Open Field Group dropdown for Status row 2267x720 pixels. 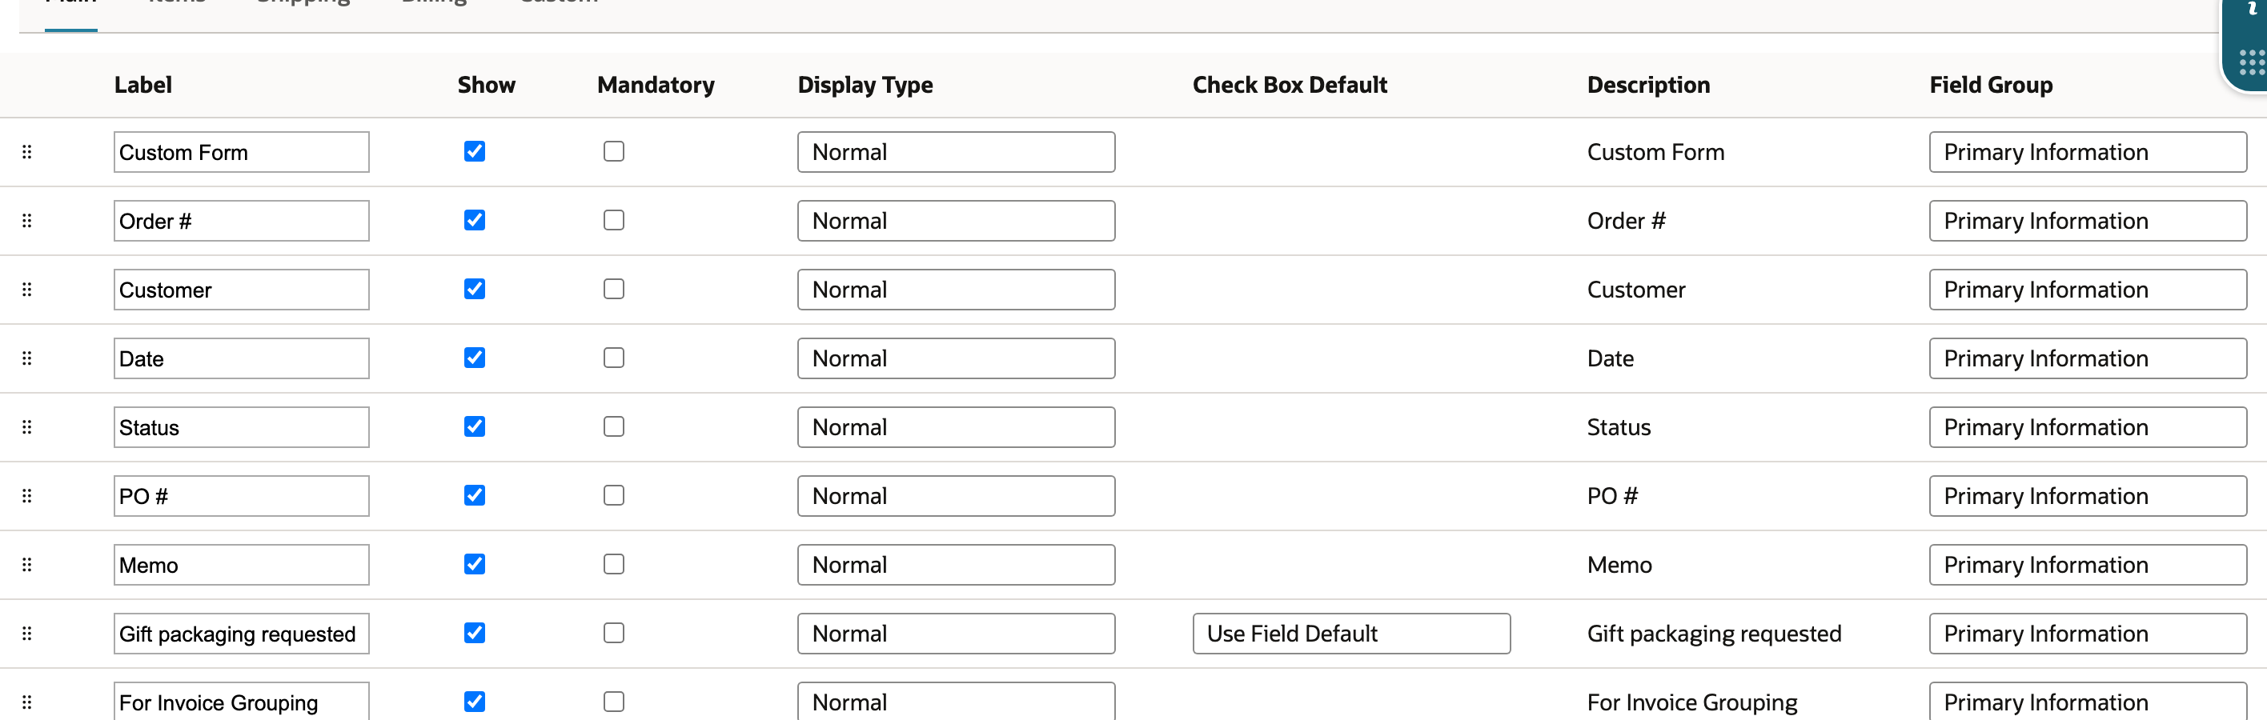tap(2088, 427)
